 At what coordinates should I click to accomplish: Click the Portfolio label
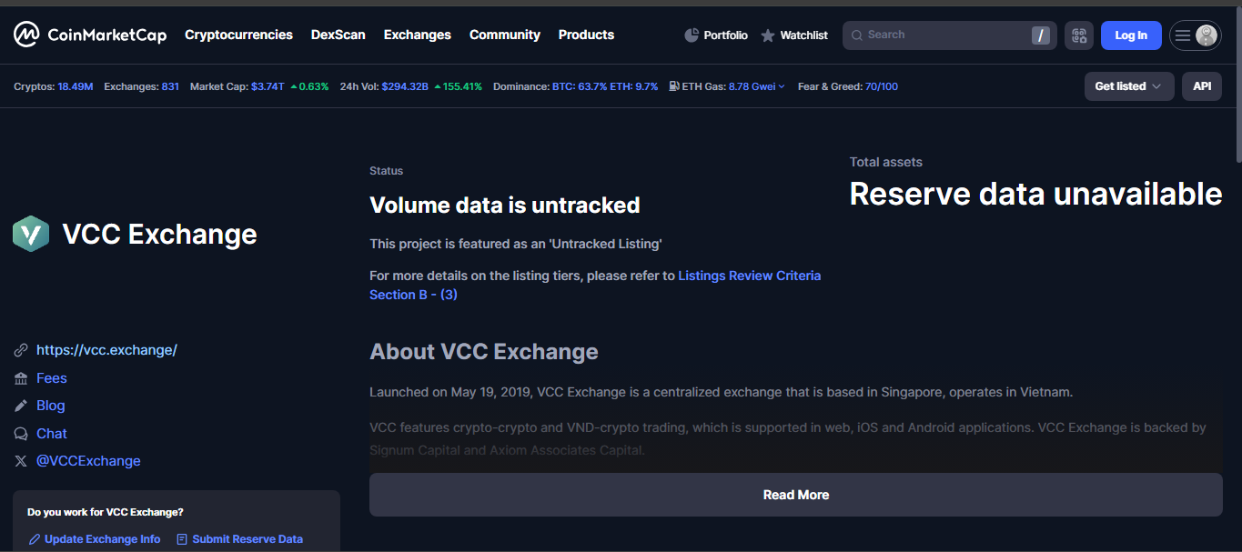coord(726,35)
